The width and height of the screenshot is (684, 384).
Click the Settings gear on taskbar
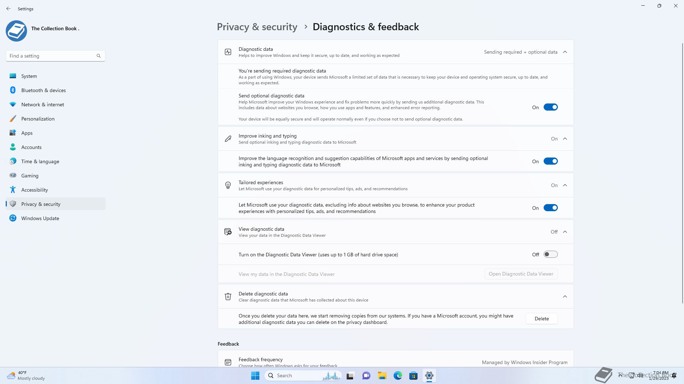429,376
